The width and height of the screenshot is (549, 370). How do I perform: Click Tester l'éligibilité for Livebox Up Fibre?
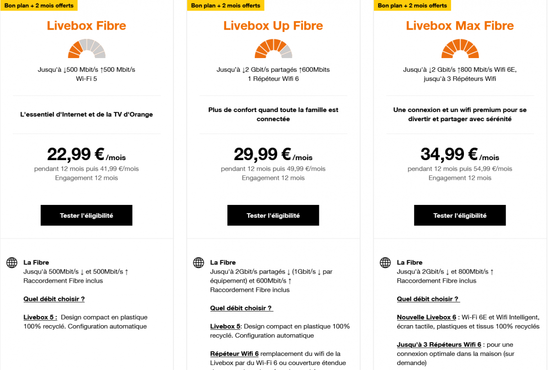click(x=273, y=215)
